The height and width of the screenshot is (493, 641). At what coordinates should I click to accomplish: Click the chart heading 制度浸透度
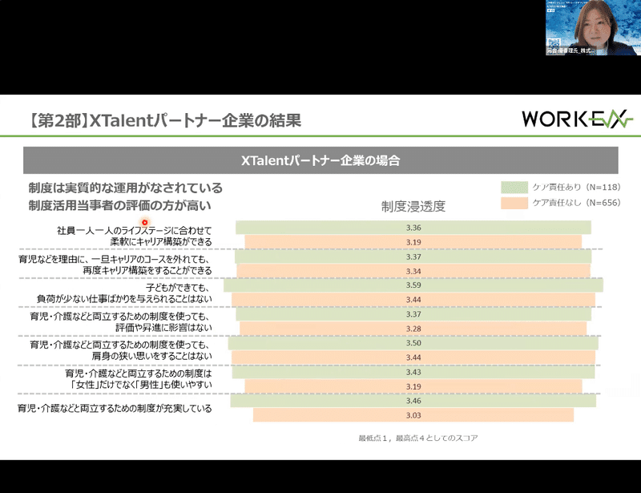pos(413,207)
